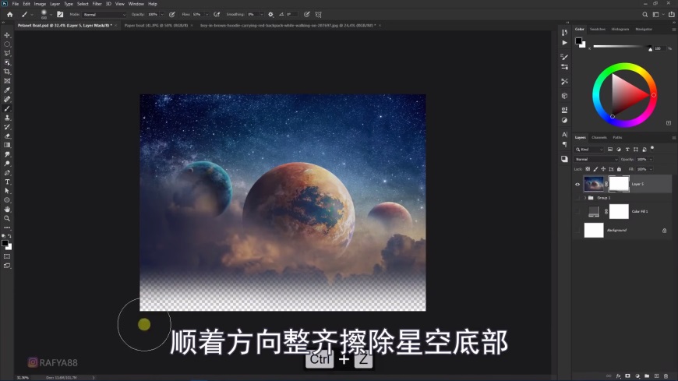Create new adjustment layer icon
The image size is (678, 381).
[637, 376]
